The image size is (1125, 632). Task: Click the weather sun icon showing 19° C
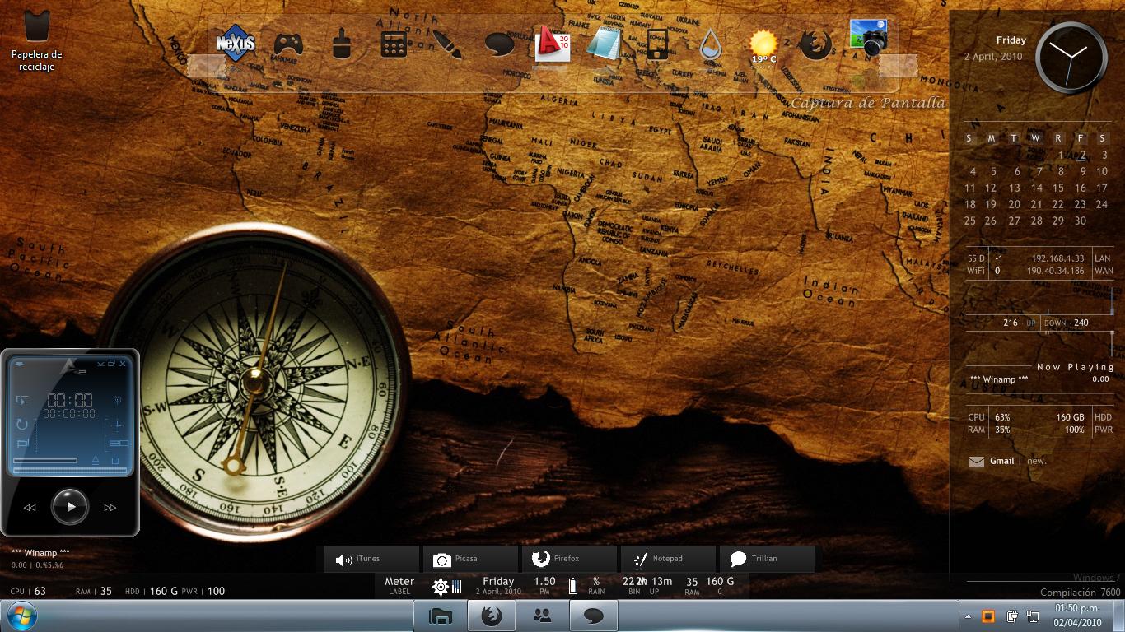click(763, 44)
